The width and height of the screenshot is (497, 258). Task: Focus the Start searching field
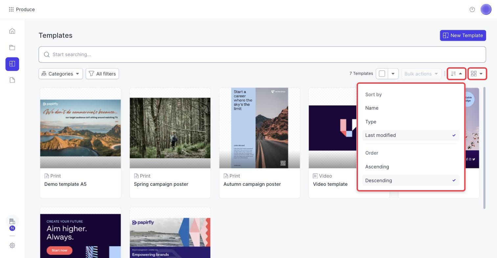(x=262, y=54)
